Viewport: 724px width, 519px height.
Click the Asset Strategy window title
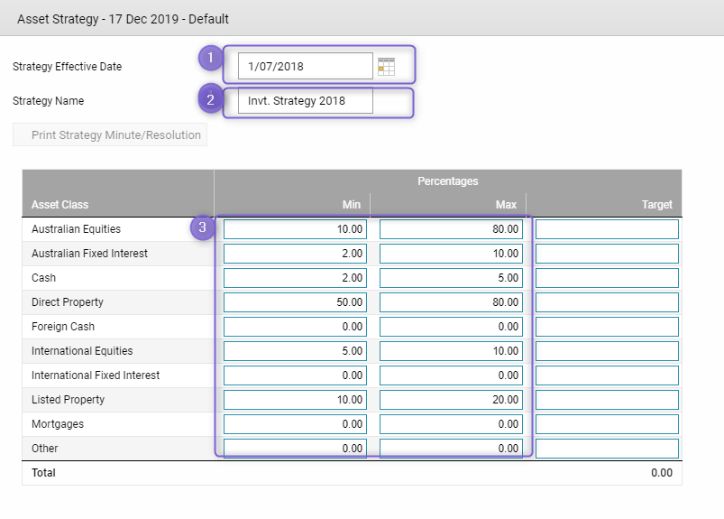(x=123, y=19)
